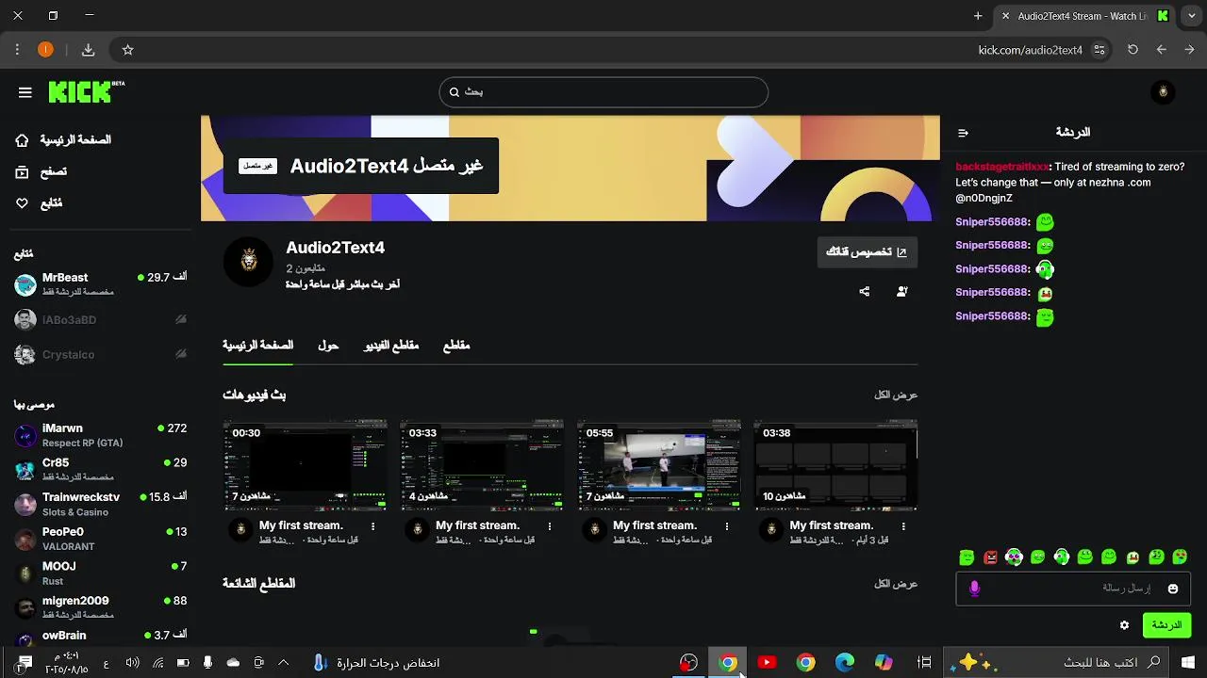The width and height of the screenshot is (1207, 678).
Task: Open the orange browser profile icon
Action: click(45, 50)
